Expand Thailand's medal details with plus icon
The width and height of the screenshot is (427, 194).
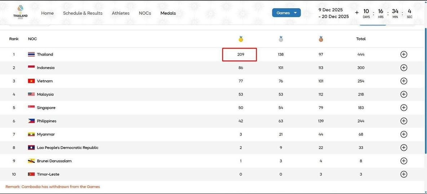tap(404, 55)
